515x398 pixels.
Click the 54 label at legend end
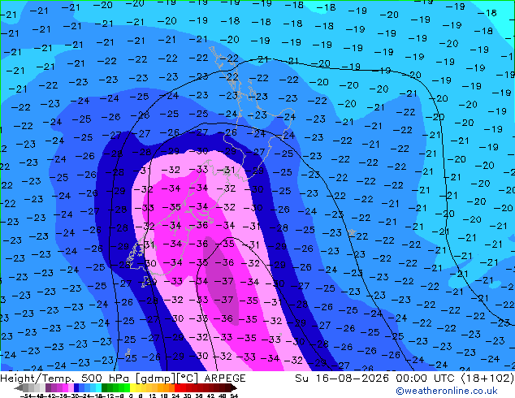pos(233,396)
